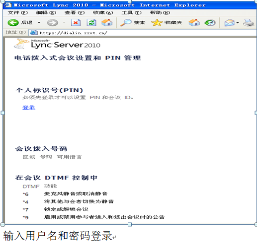Open the Back history dropdown arrow
The height and width of the screenshot is (246, 257).
click(39, 22)
